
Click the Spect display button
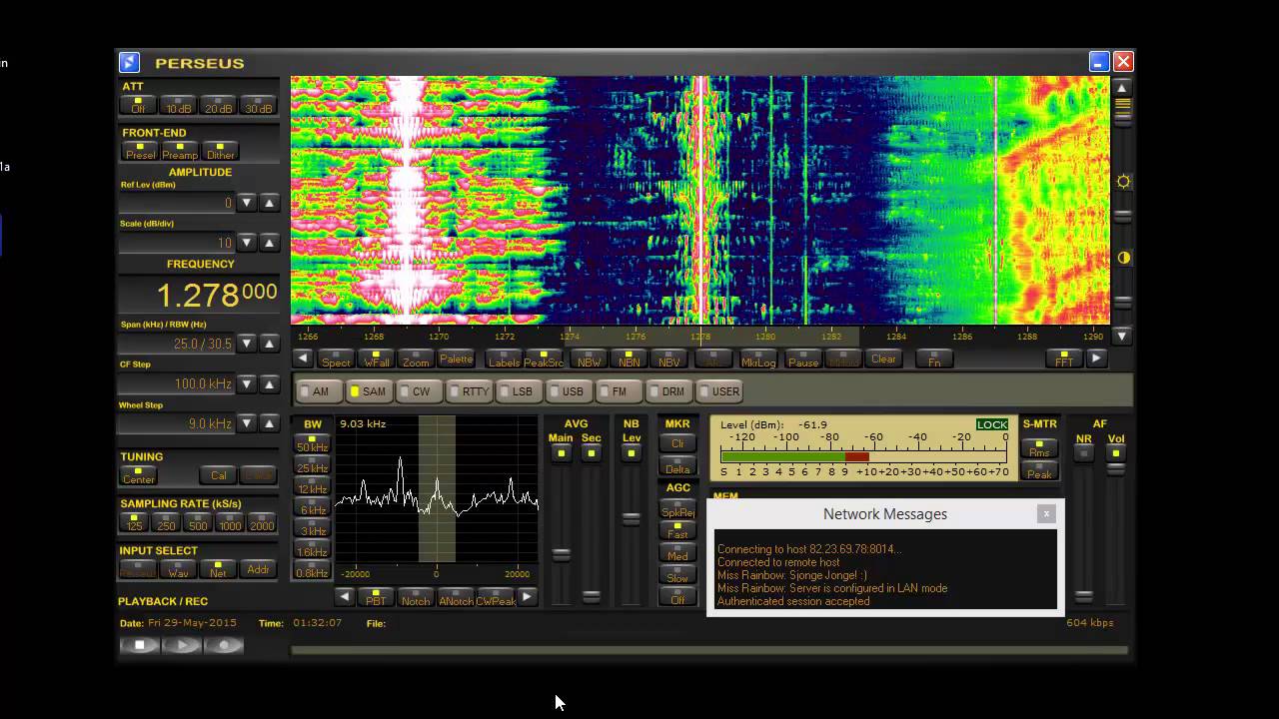point(336,359)
